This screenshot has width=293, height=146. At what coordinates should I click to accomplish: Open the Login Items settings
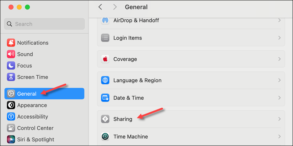point(191,38)
